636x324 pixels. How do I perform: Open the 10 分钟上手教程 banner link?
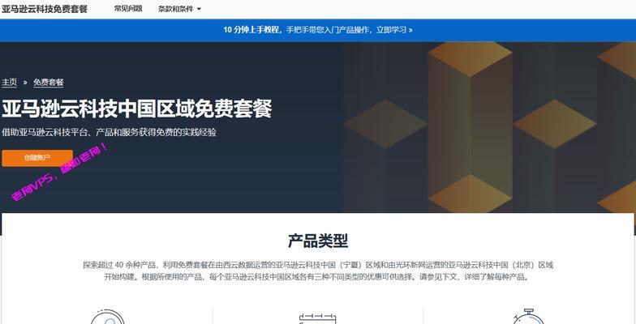tap(318, 30)
